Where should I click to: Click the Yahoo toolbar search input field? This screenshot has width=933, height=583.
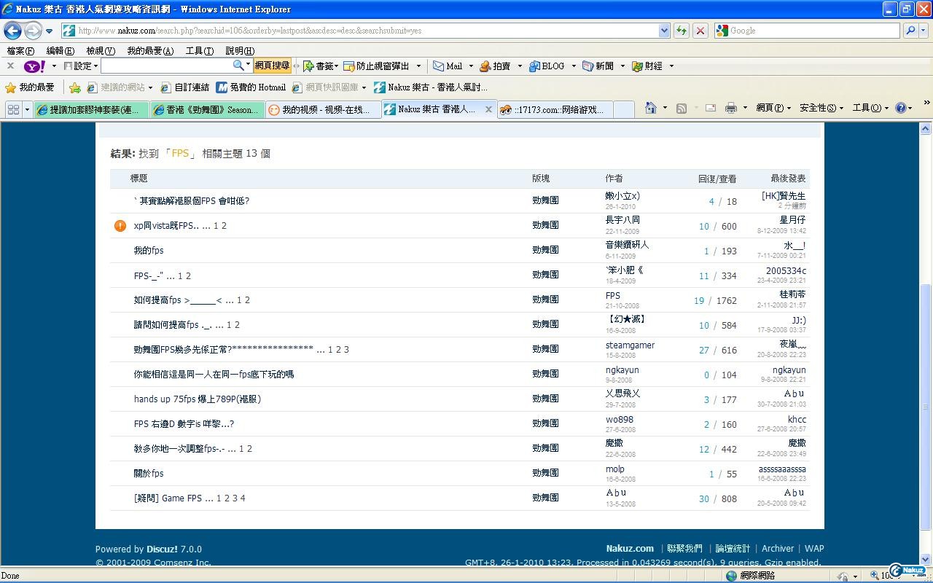point(166,66)
